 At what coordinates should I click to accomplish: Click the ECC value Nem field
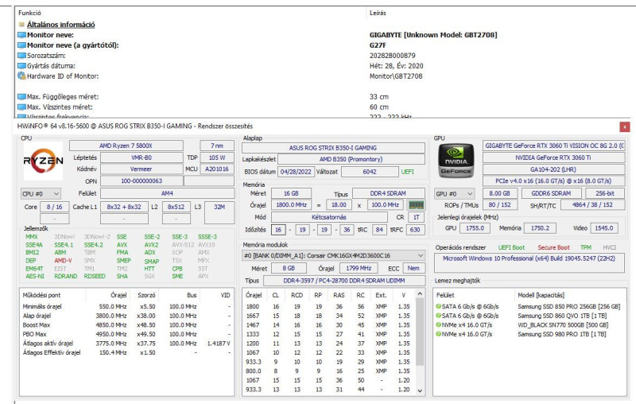click(413, 268)
